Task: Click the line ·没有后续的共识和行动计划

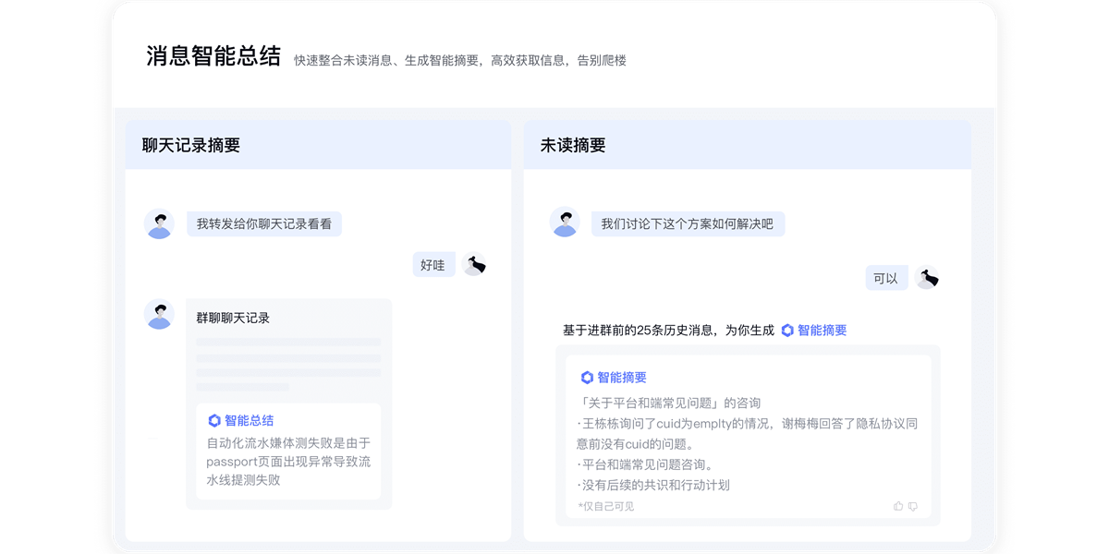Action: point(653,485)
